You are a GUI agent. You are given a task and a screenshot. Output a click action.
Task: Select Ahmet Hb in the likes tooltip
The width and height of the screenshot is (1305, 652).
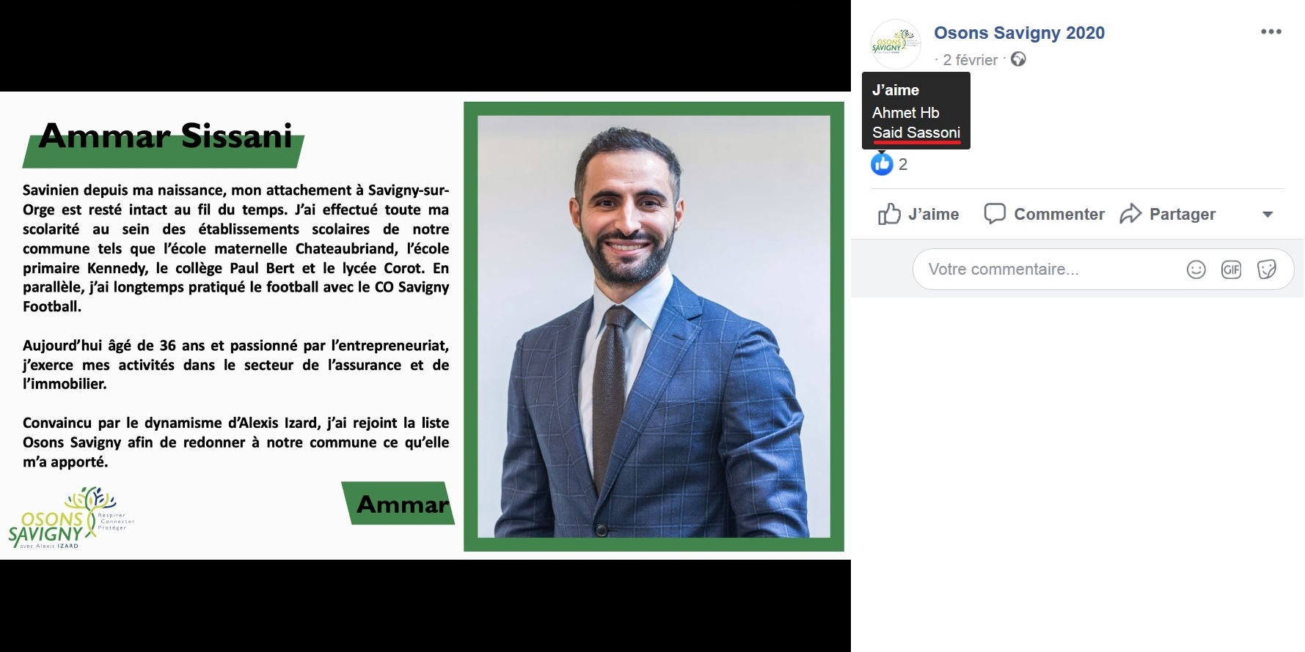click(x=905, y=113)
